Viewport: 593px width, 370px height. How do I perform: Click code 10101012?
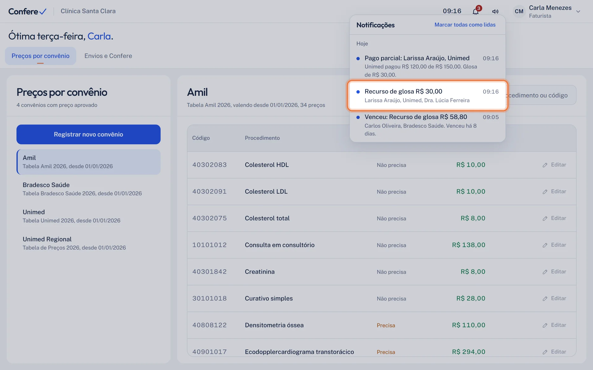pos(209,245)
